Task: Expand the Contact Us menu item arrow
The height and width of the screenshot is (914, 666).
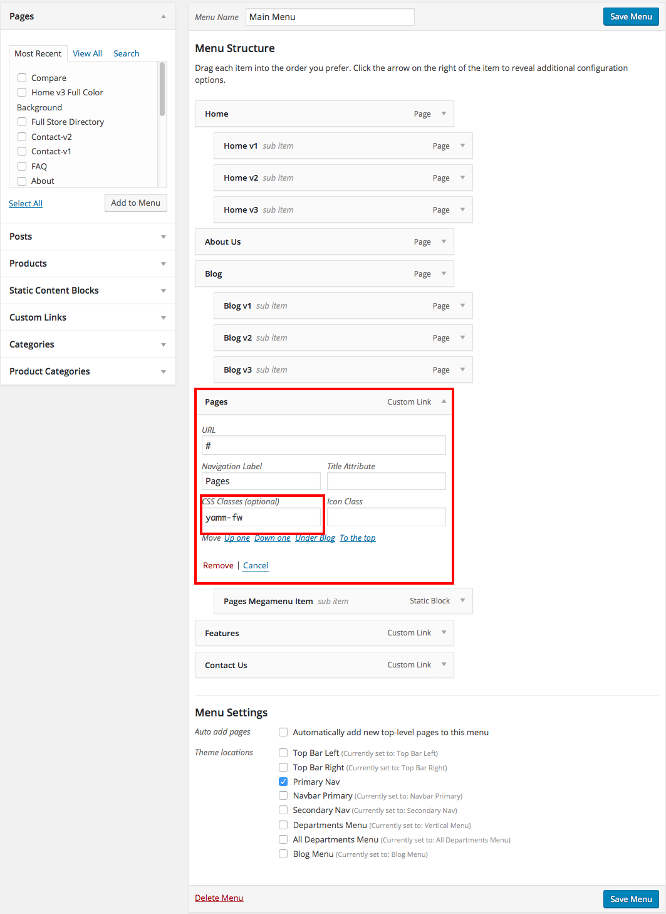Action: click(x=444, y=664)
